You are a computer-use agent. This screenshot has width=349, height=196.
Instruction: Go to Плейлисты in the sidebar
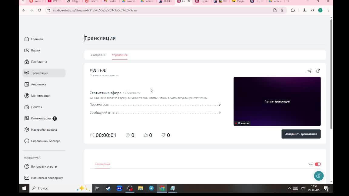pyautogui.click(x=36, y=62)
